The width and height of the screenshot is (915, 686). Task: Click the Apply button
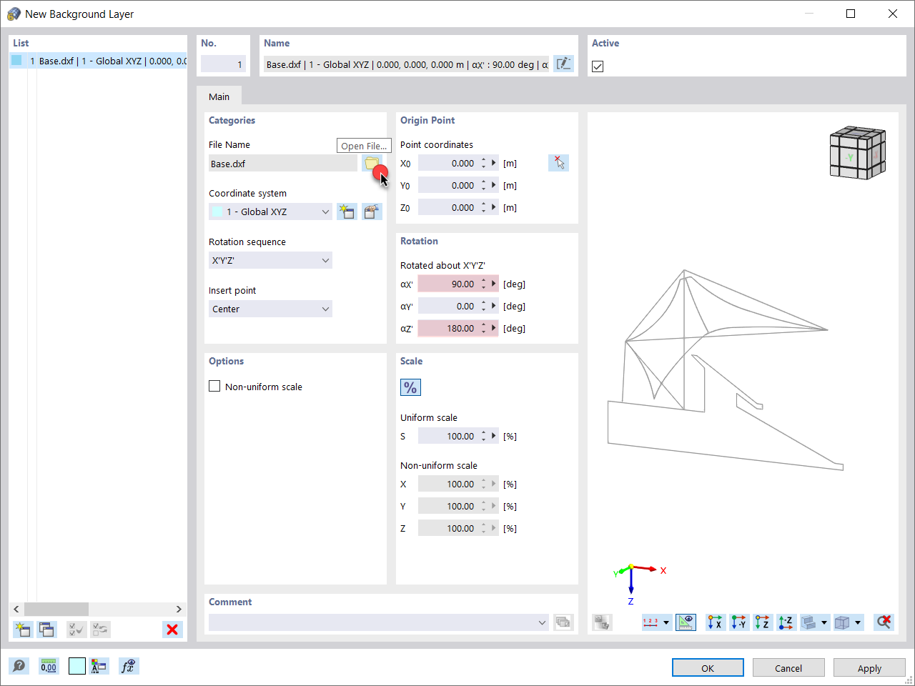(x=869, y=668)
